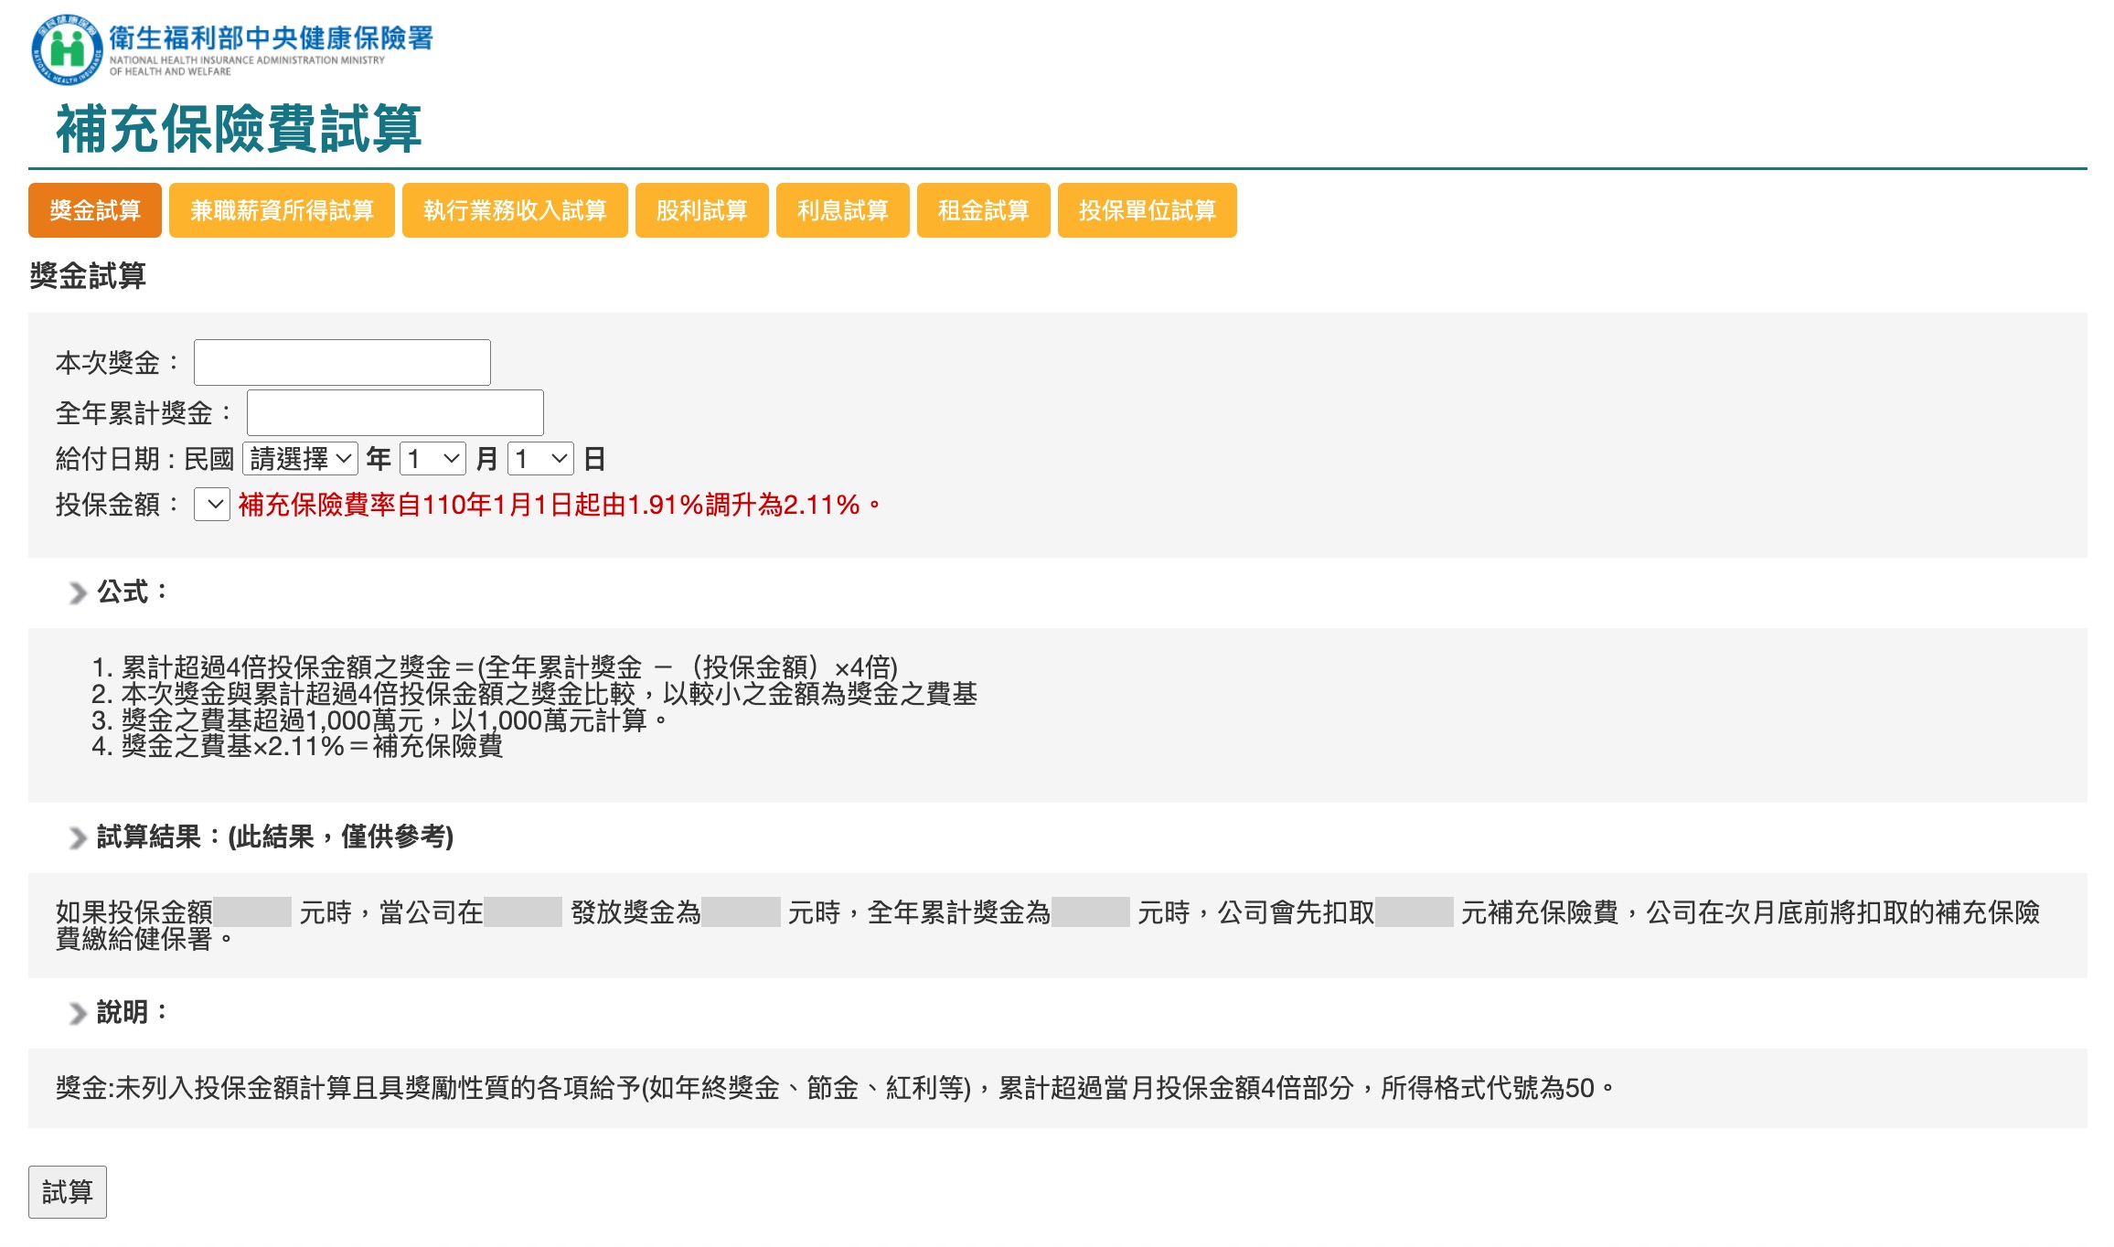Open the 獎金試算 tab
The image size is (2114, 1247).
tap(95, 210)
